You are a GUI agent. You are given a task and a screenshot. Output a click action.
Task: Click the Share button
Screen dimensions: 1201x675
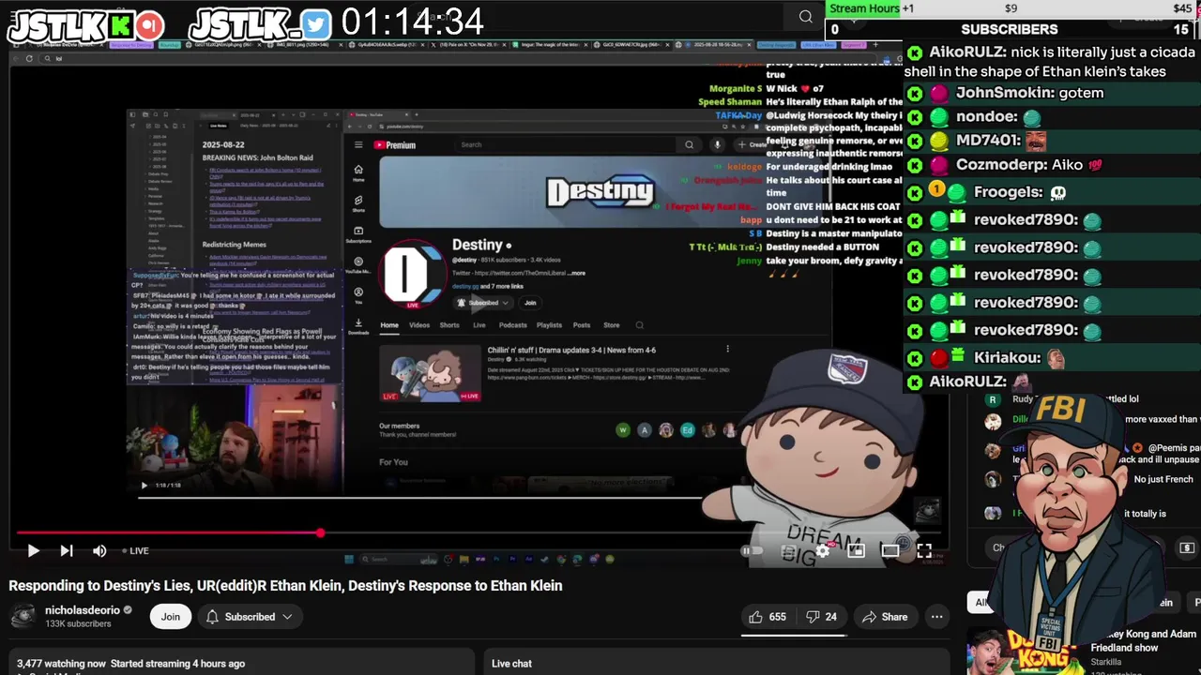click(x=885, y=617)
